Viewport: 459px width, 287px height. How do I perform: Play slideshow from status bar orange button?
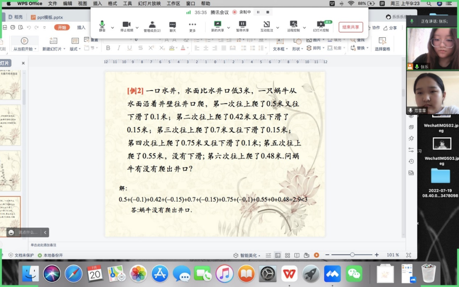[x=317, y=255]
